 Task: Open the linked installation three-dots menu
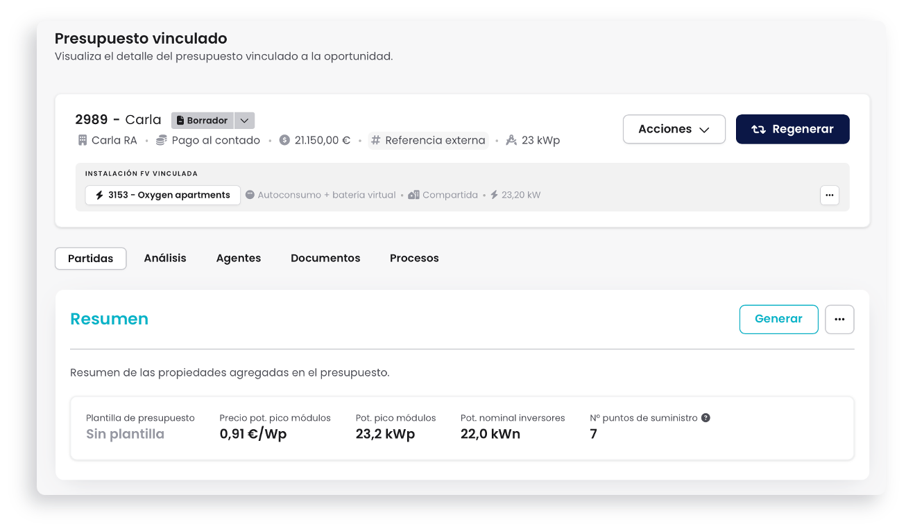click(830, 195)
